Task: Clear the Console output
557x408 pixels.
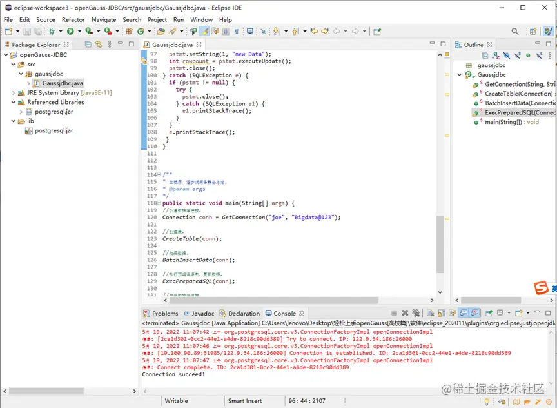Action: click(432, 314)
